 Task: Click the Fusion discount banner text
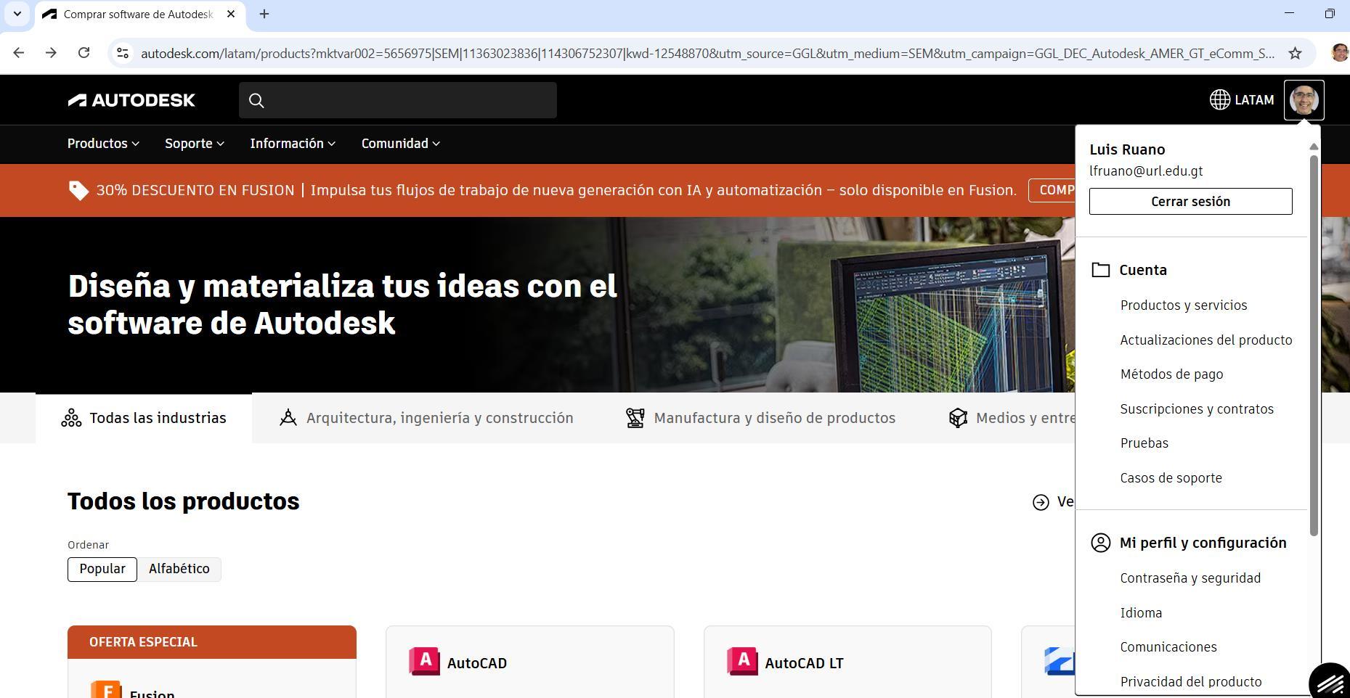pyautogui.click(x=556, y=190)
